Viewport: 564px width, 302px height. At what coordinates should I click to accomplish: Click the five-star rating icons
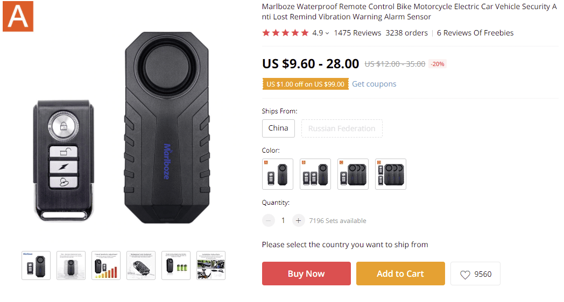(x=285, y=33)
